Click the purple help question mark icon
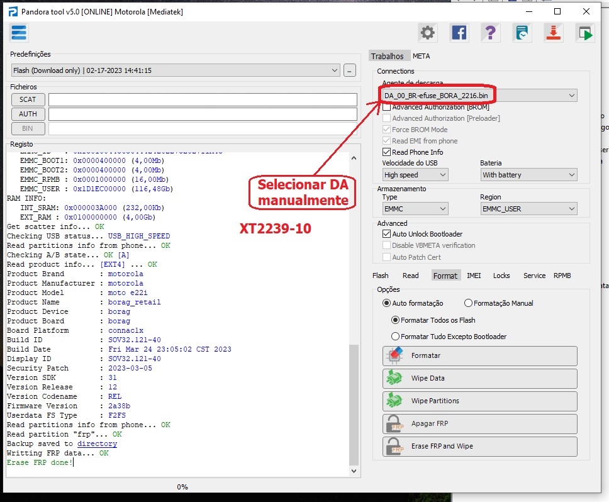Image resolution: width=609 pixels, height=502 pixels. click(491, 33)
